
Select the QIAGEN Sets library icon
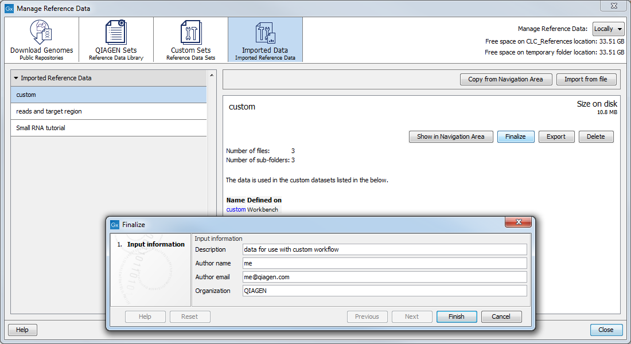click(116, 33)
